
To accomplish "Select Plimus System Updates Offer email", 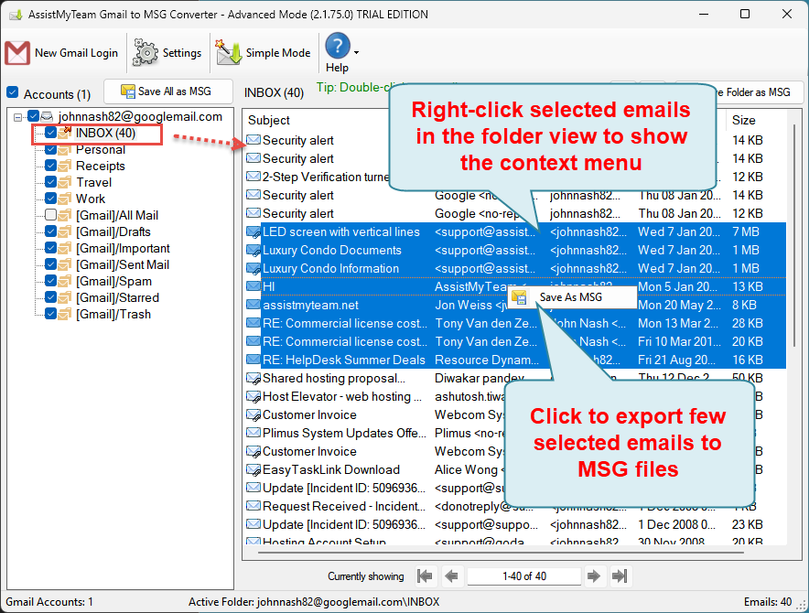I will point(344,434).
